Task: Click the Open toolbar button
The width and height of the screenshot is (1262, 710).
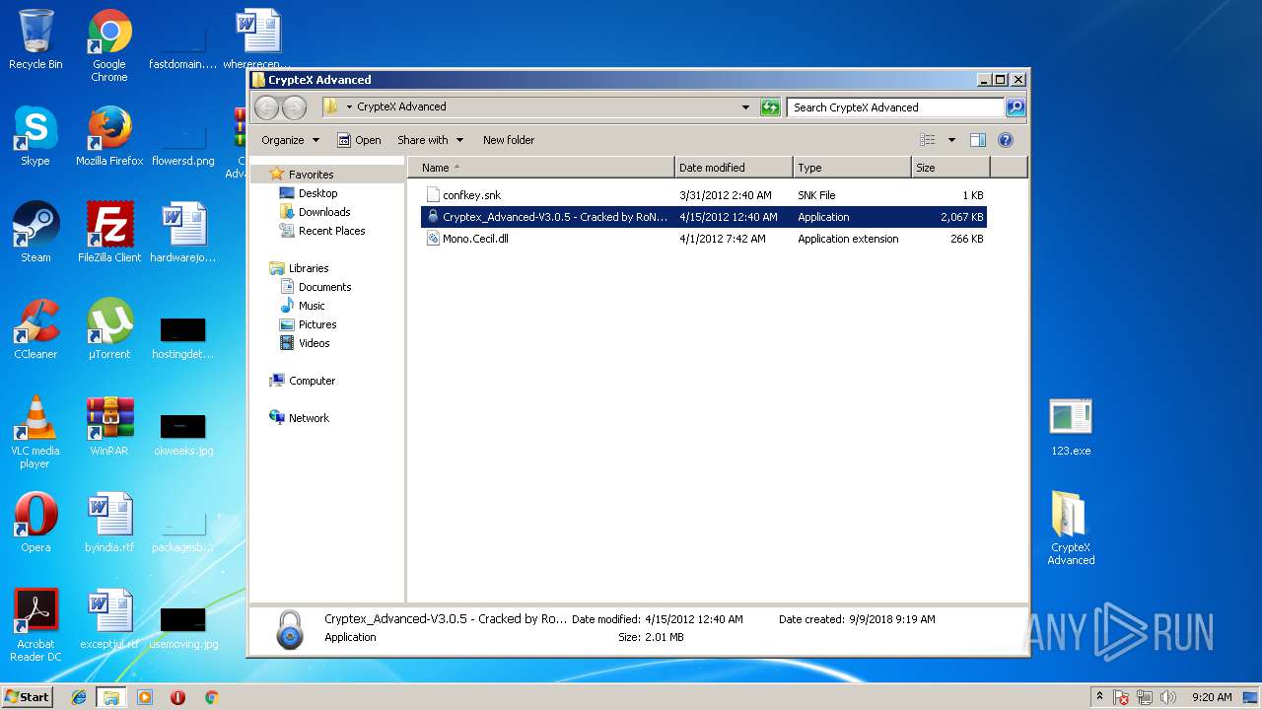Action: click(x=359, y=140)
